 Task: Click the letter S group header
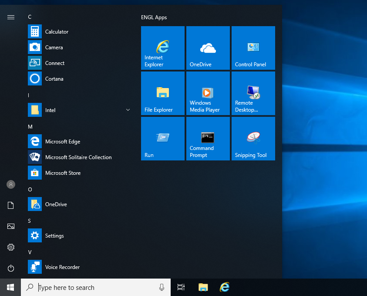point(29,221)
